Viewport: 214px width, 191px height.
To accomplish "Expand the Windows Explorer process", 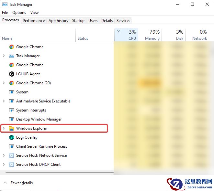I will pos(4,128).
